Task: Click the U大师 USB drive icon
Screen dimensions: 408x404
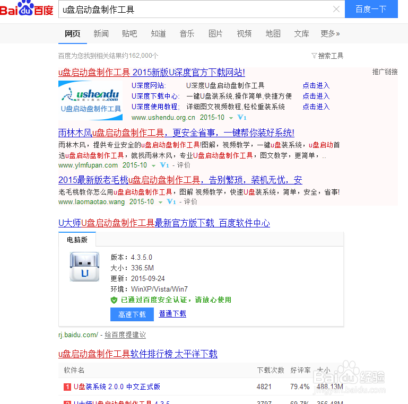Action: 84,267
